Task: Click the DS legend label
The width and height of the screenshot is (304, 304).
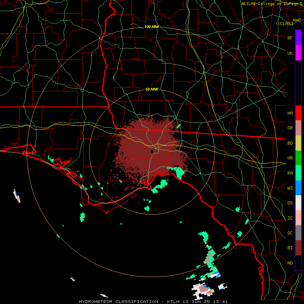Action: (x=290, y=203)
